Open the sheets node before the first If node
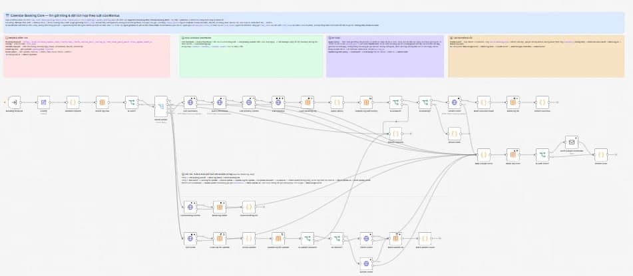 coord(102,102)
